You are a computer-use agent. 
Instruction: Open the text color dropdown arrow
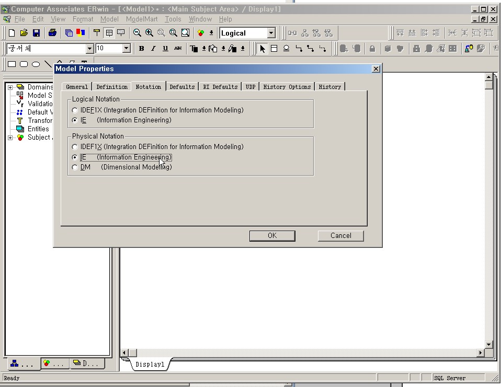pyautogui.click(x=204, y=49)
